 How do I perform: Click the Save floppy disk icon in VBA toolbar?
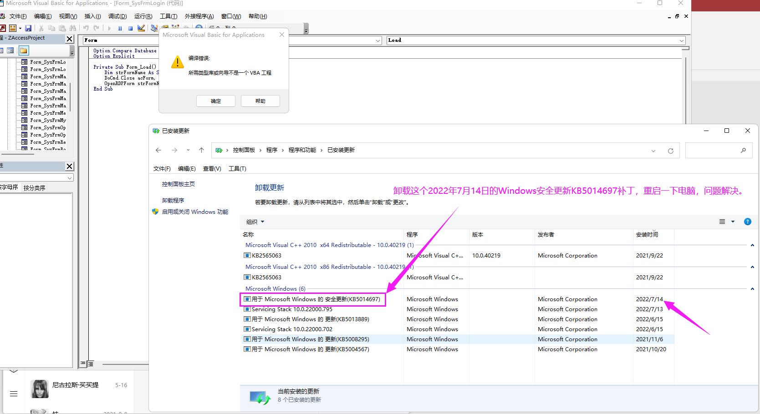28,28
